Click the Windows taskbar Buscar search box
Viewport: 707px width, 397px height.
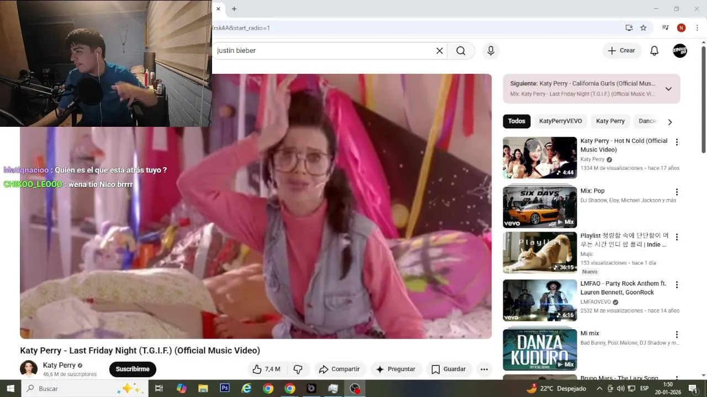85,389
